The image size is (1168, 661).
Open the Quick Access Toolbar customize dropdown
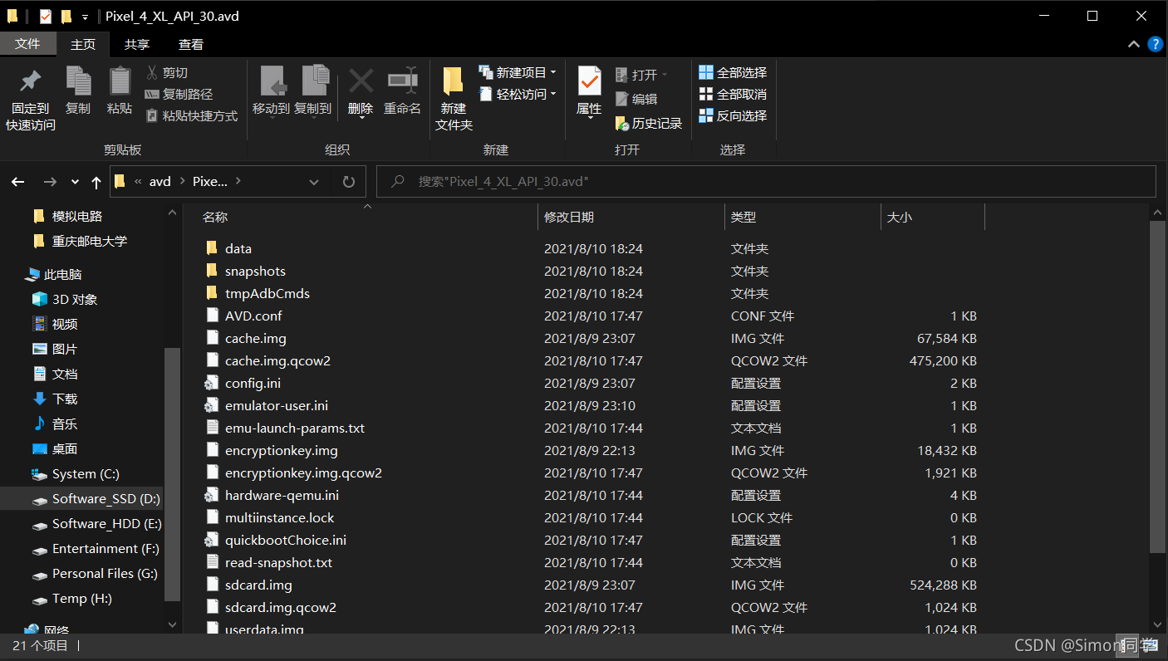point(85,17)
